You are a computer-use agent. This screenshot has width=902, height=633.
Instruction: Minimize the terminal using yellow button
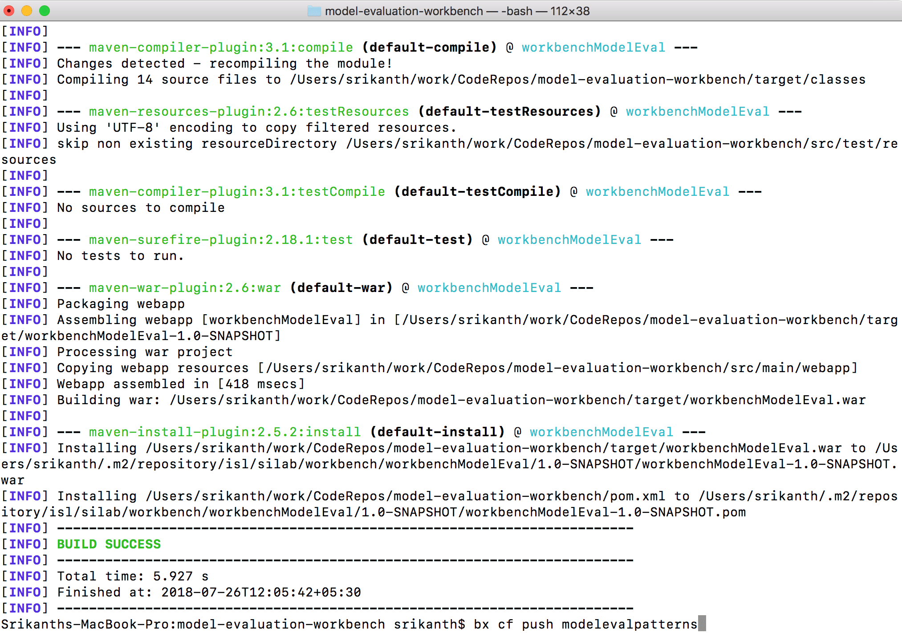pos(27,11)
